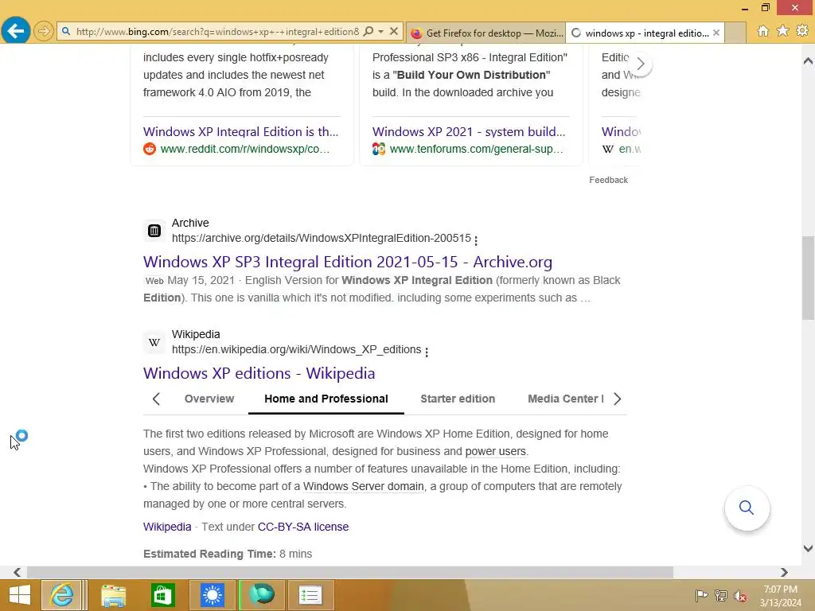This screenshot has height=611, width=815.
Task: Click the www.reddit.com/r/windowsxp URL
Action: (245, 149)
